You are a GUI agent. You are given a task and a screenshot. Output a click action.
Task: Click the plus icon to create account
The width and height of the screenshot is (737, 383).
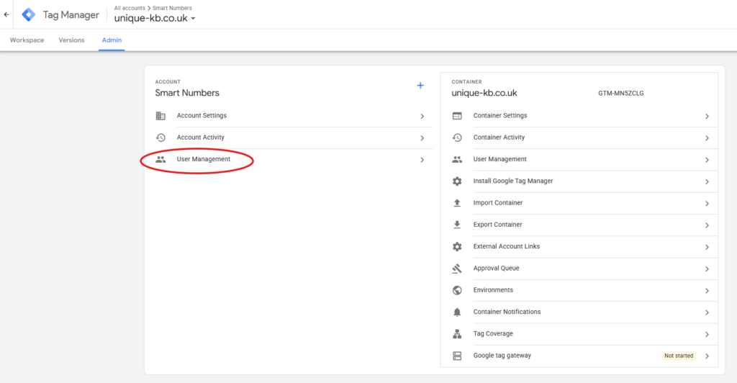click(x=420, y=86)
